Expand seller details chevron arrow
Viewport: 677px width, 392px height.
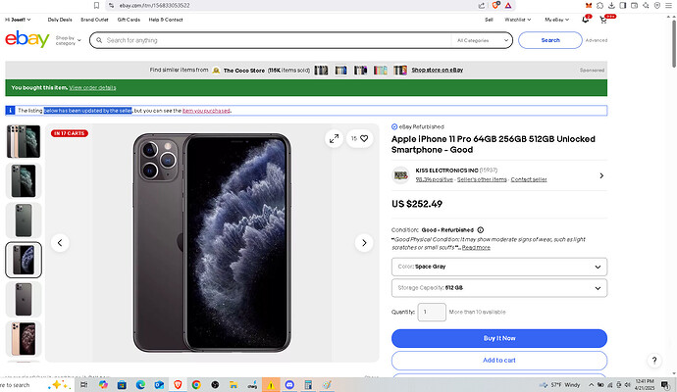(601, 175)
